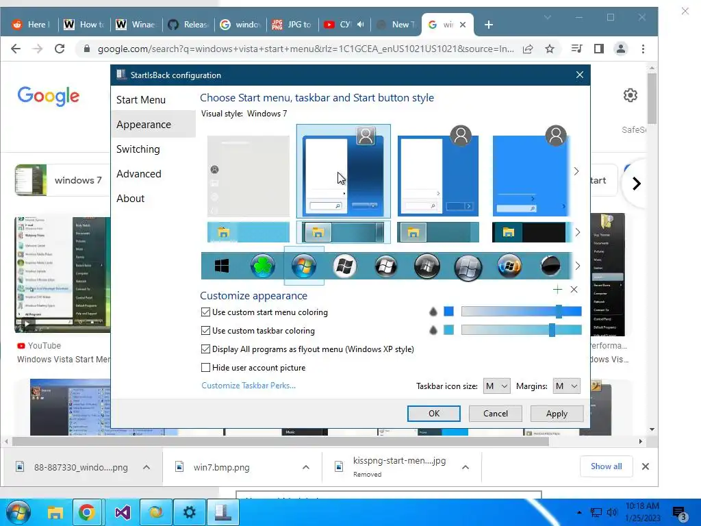Expand options for kisspng-start-men jpg download
701x526 pixels.
coord(466,467)
